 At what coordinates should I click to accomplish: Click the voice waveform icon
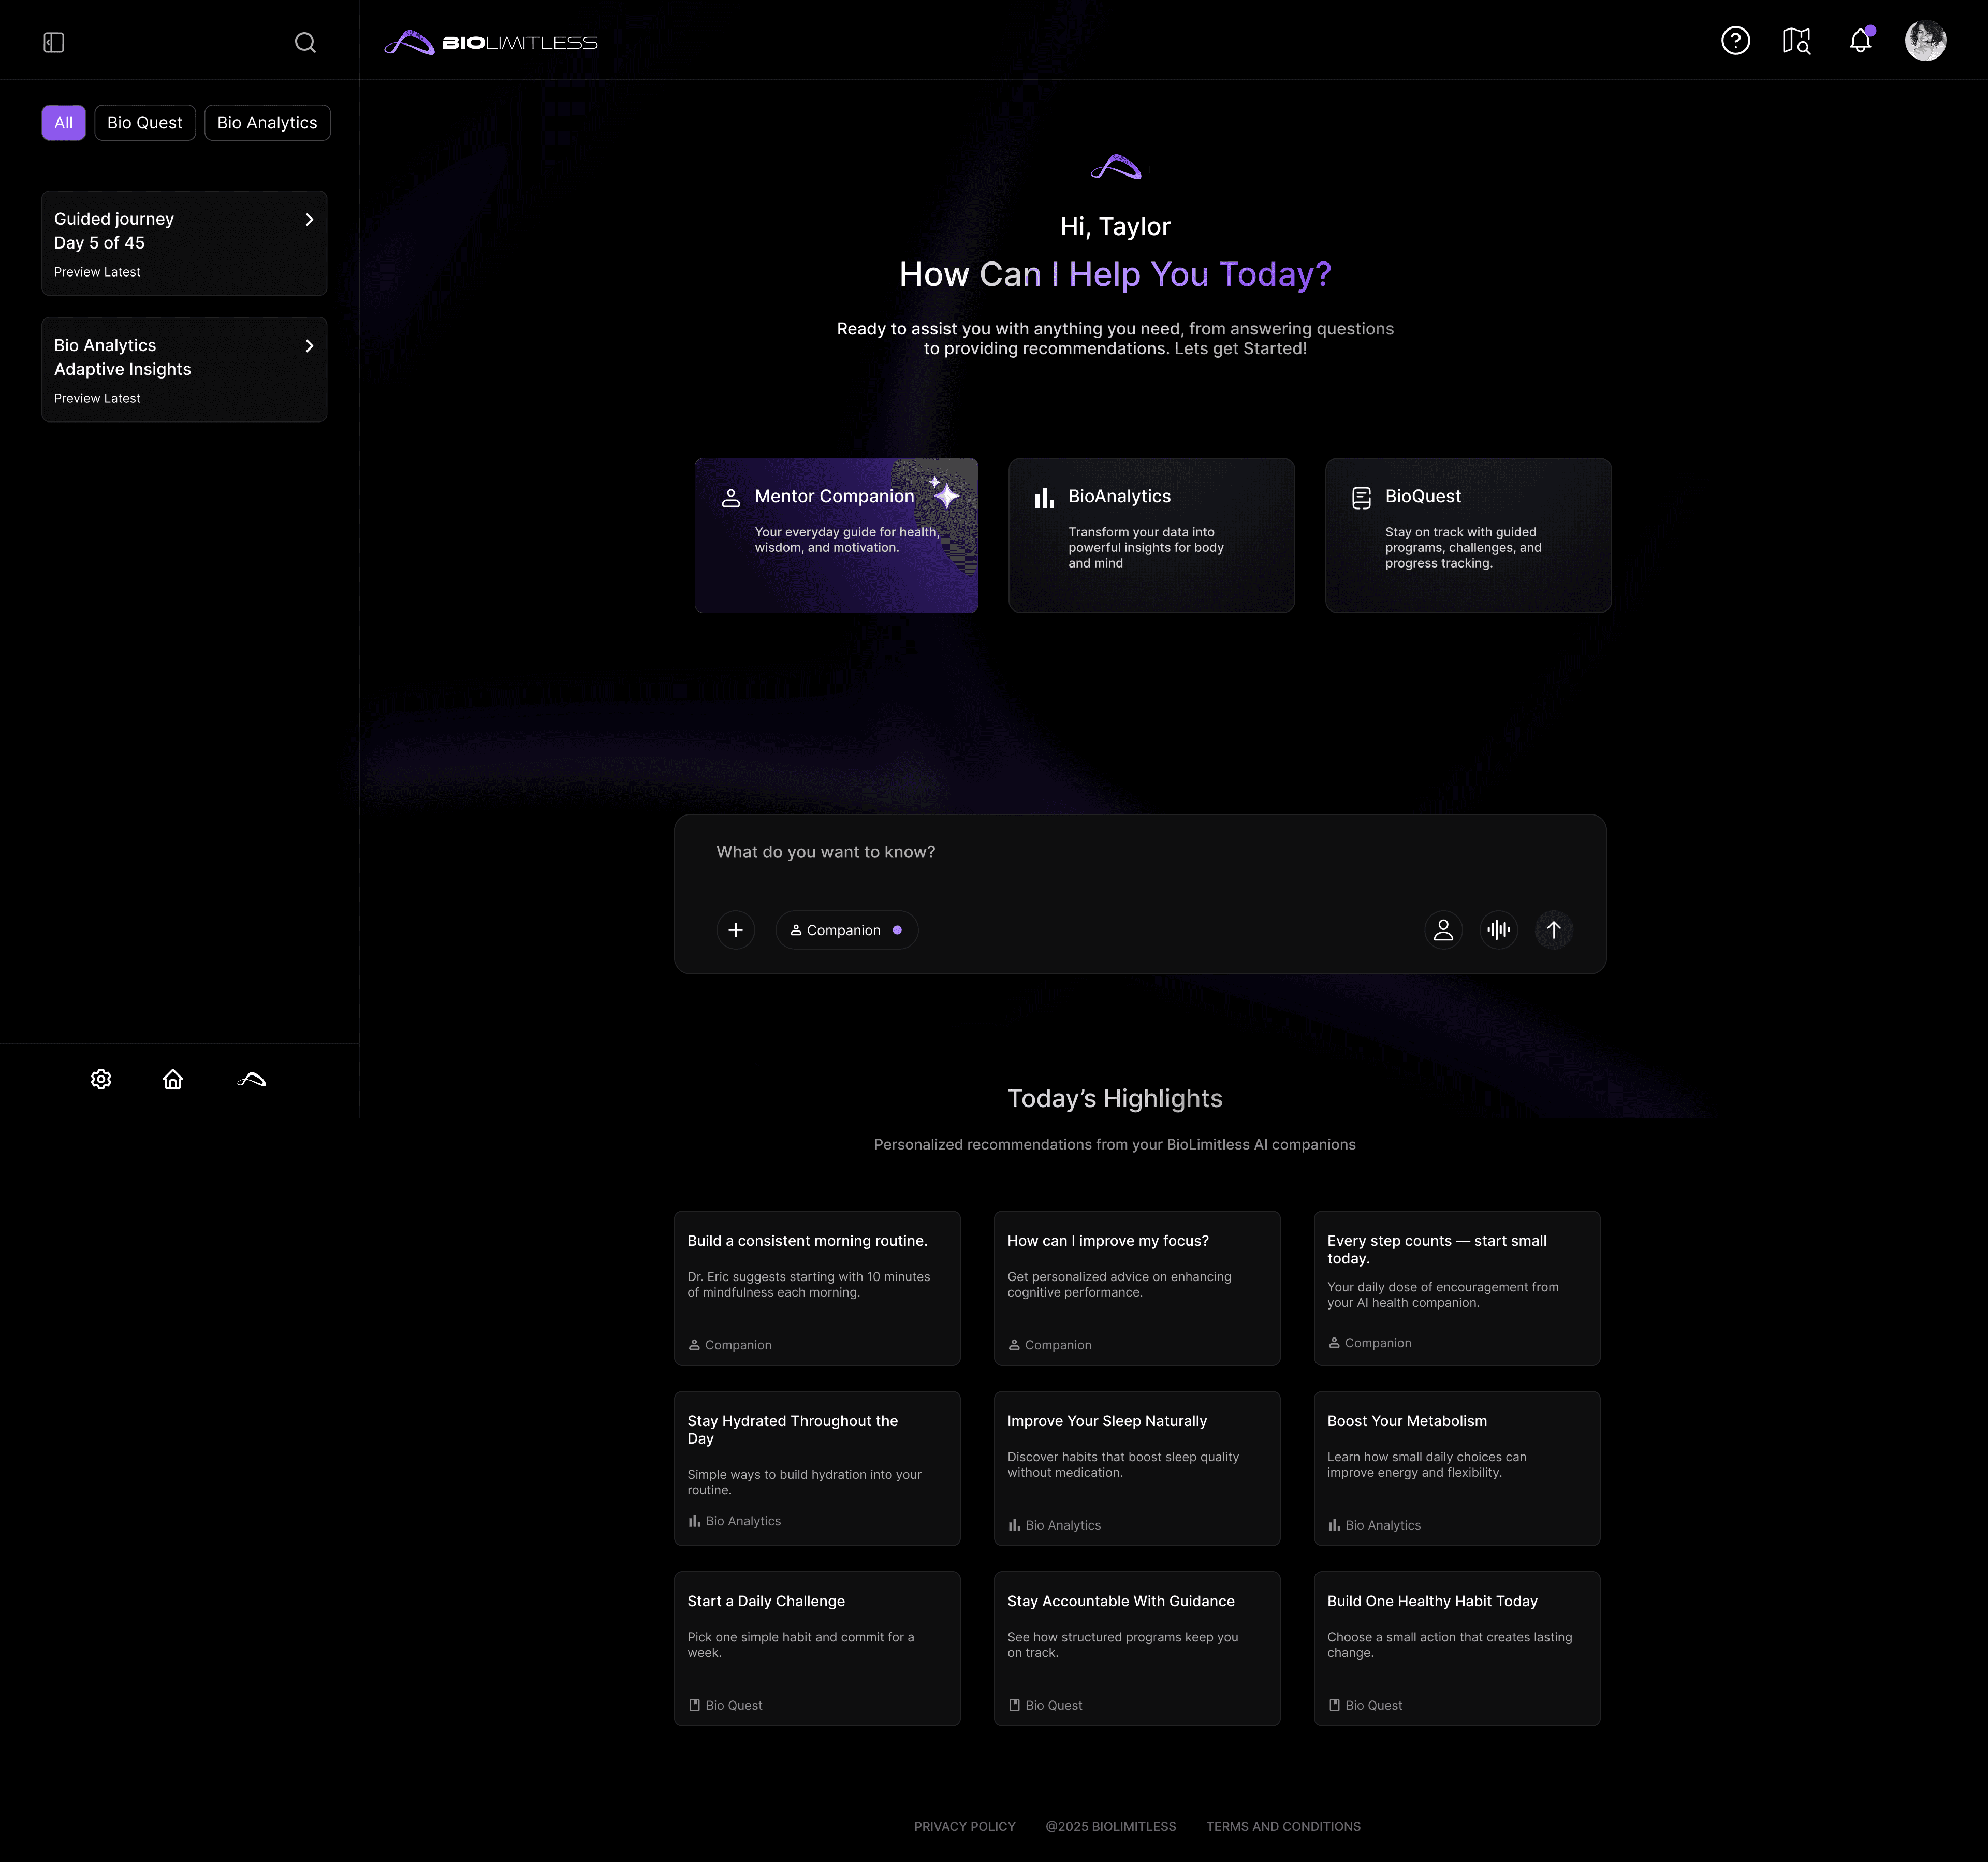point(1498,930)
